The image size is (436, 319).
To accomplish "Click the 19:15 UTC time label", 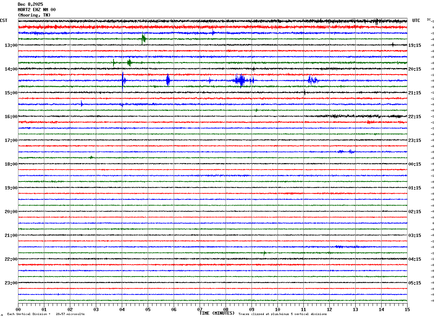I will (x=415, y=45).
